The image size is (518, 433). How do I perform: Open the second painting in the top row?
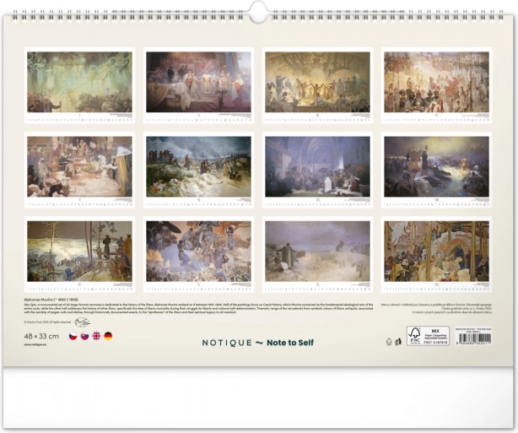(x=198, y=82)
